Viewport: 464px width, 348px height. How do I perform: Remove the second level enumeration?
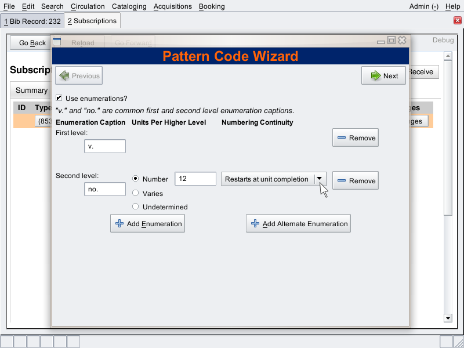click(x=355, y=181)
